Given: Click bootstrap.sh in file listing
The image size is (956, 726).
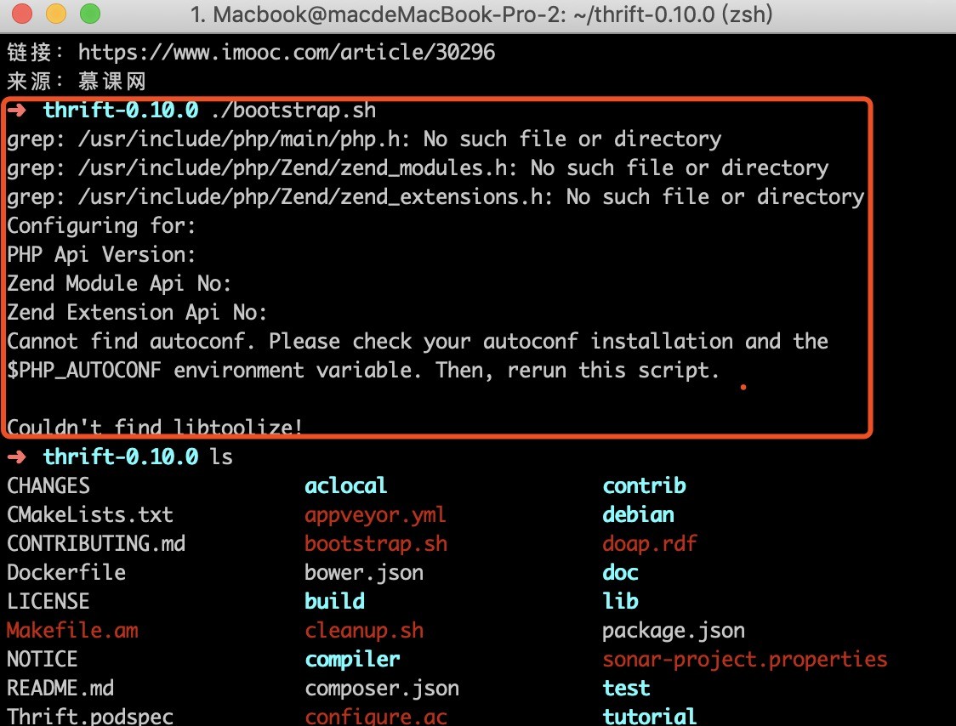Looking at the screenshot, I should (376, 544).
